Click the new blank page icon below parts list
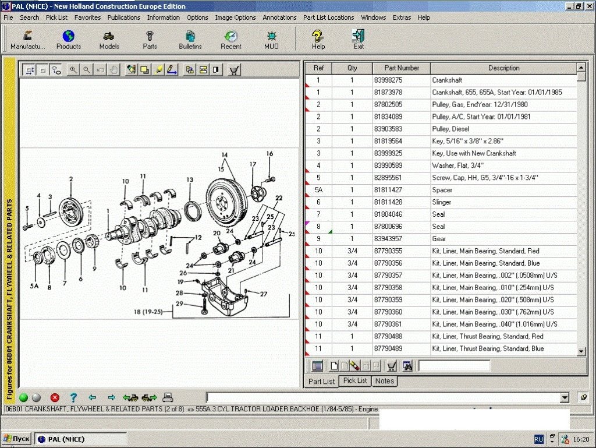This screenshot has width=596, height=448. (x=334, y=366)
